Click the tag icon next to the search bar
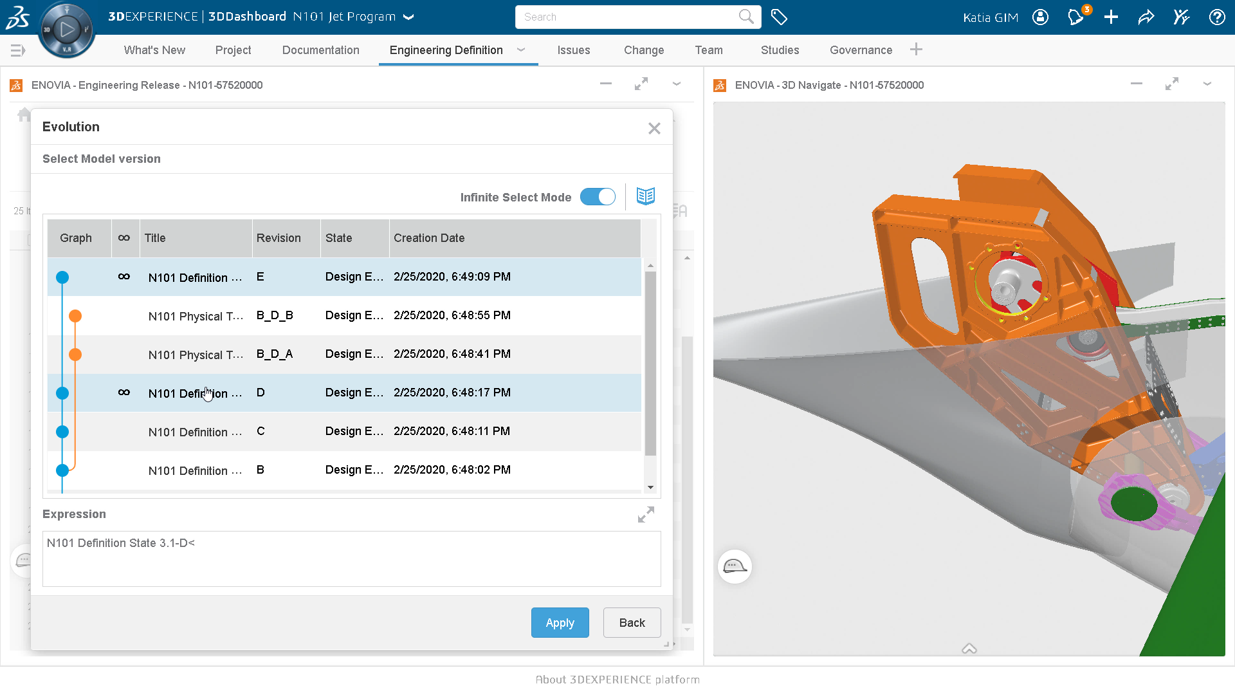This screenshot has height=695, width=1235. [779, 17]
